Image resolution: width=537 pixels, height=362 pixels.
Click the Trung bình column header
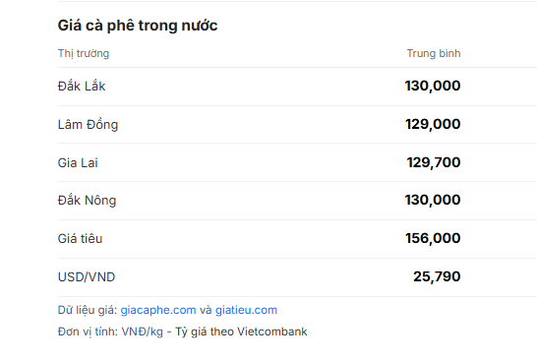pos(434,53)
